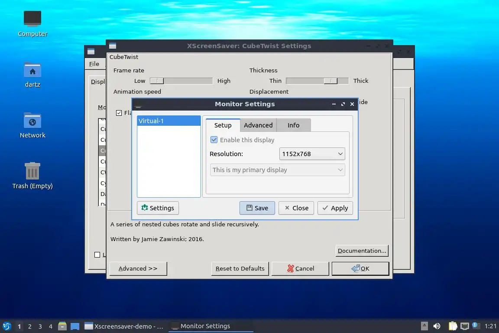The height and width of the screenshot is (333, 499).
Task: Launch file manager from taskbar quick launch
Action: [62, 326]
